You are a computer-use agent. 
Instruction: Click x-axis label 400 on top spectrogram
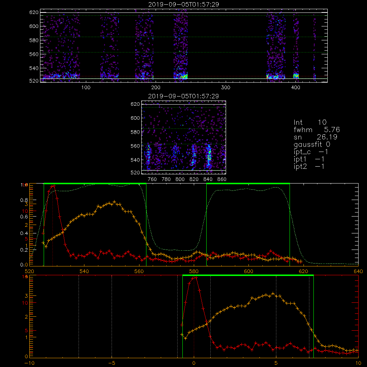pos(295,88)
